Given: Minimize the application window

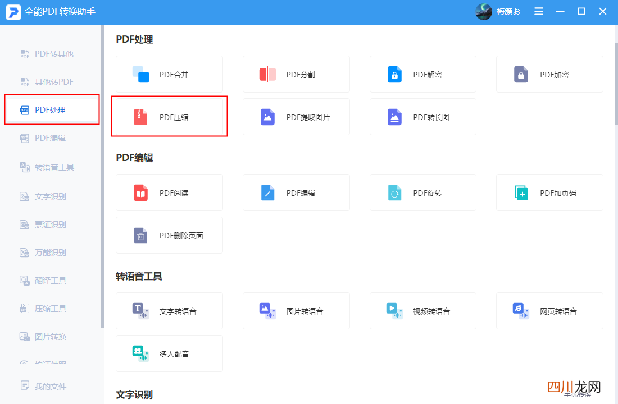Looking at the screenshot, I should pyautogui.click(x=560, y=11).
